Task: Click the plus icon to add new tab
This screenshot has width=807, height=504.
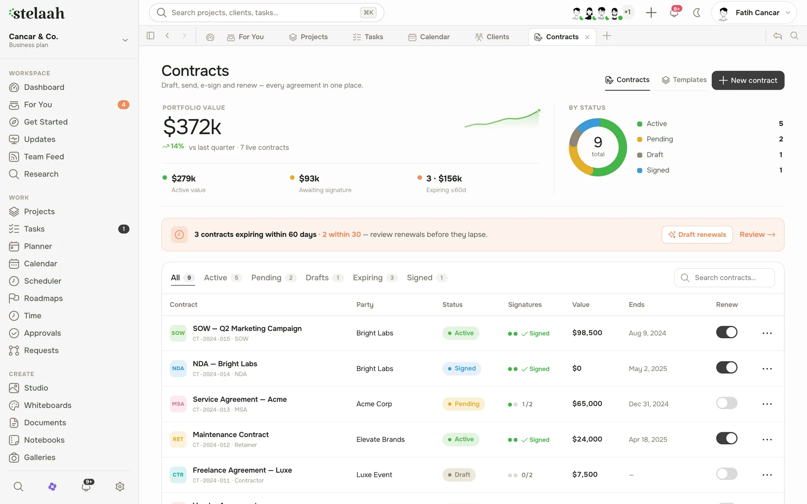Action: [607, 36]
